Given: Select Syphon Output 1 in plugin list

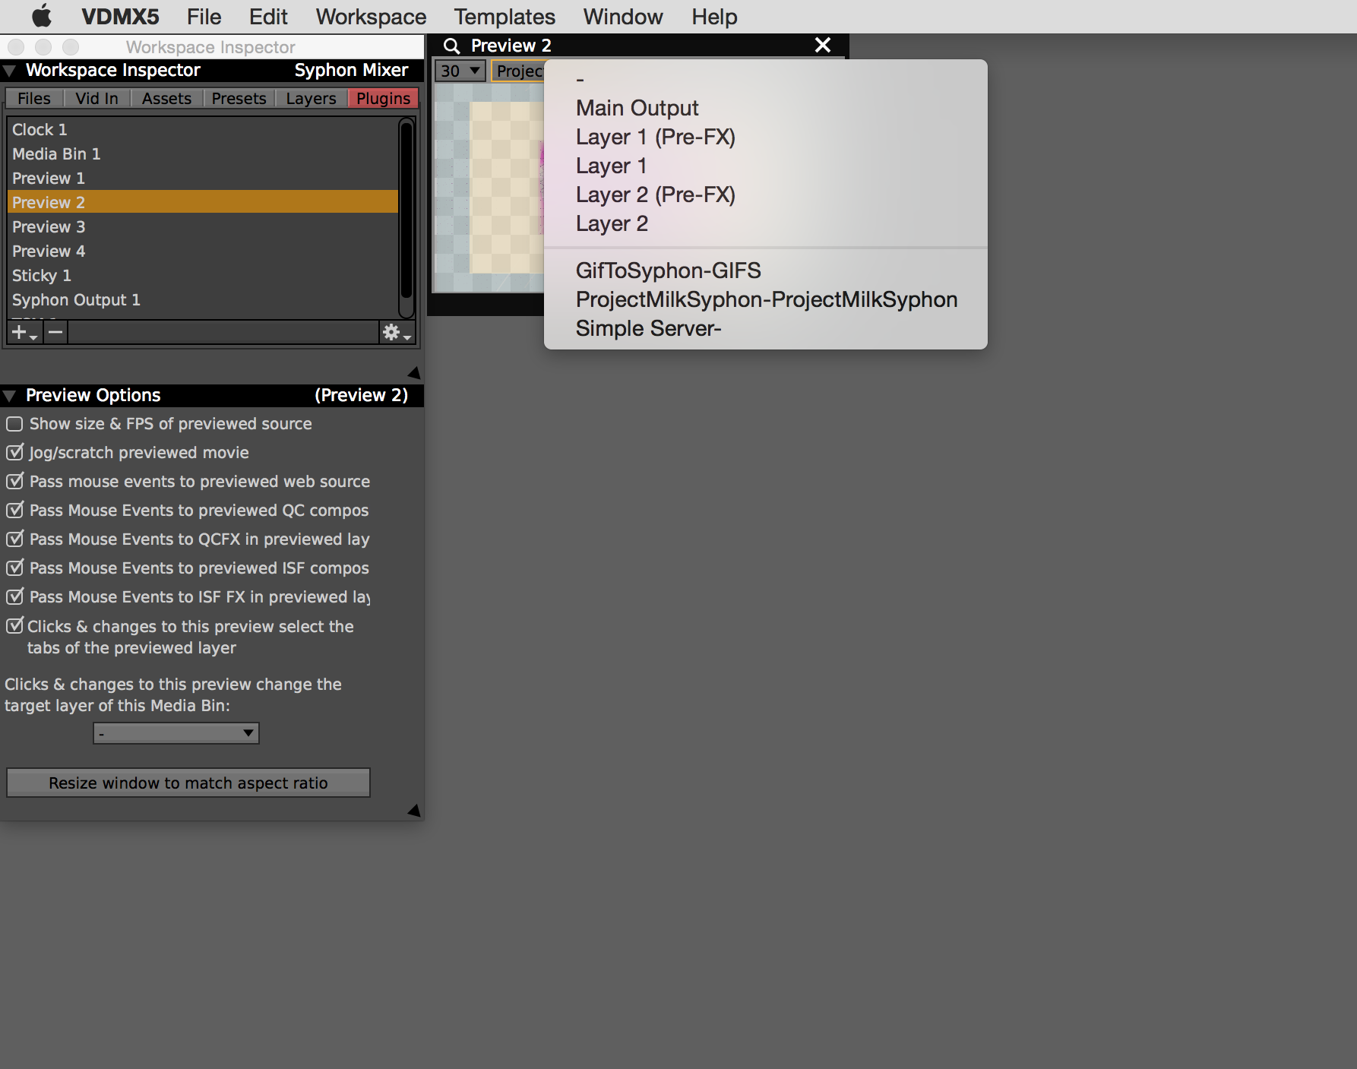Looking at the screenshot, I should coord(203,299).
